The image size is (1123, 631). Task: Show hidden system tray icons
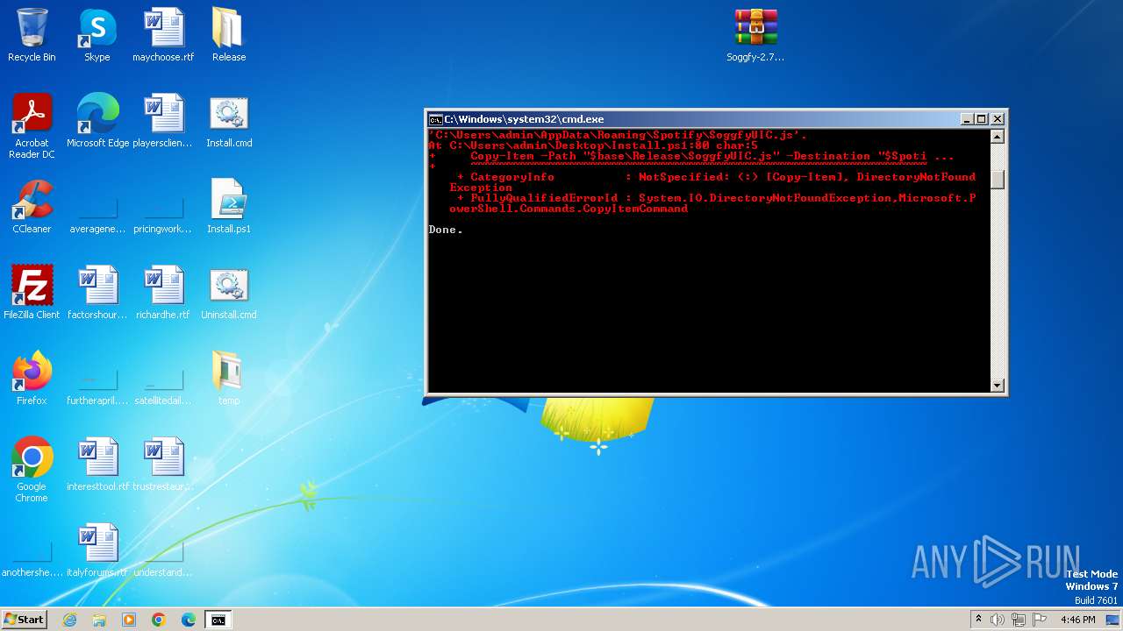(978, 620)
